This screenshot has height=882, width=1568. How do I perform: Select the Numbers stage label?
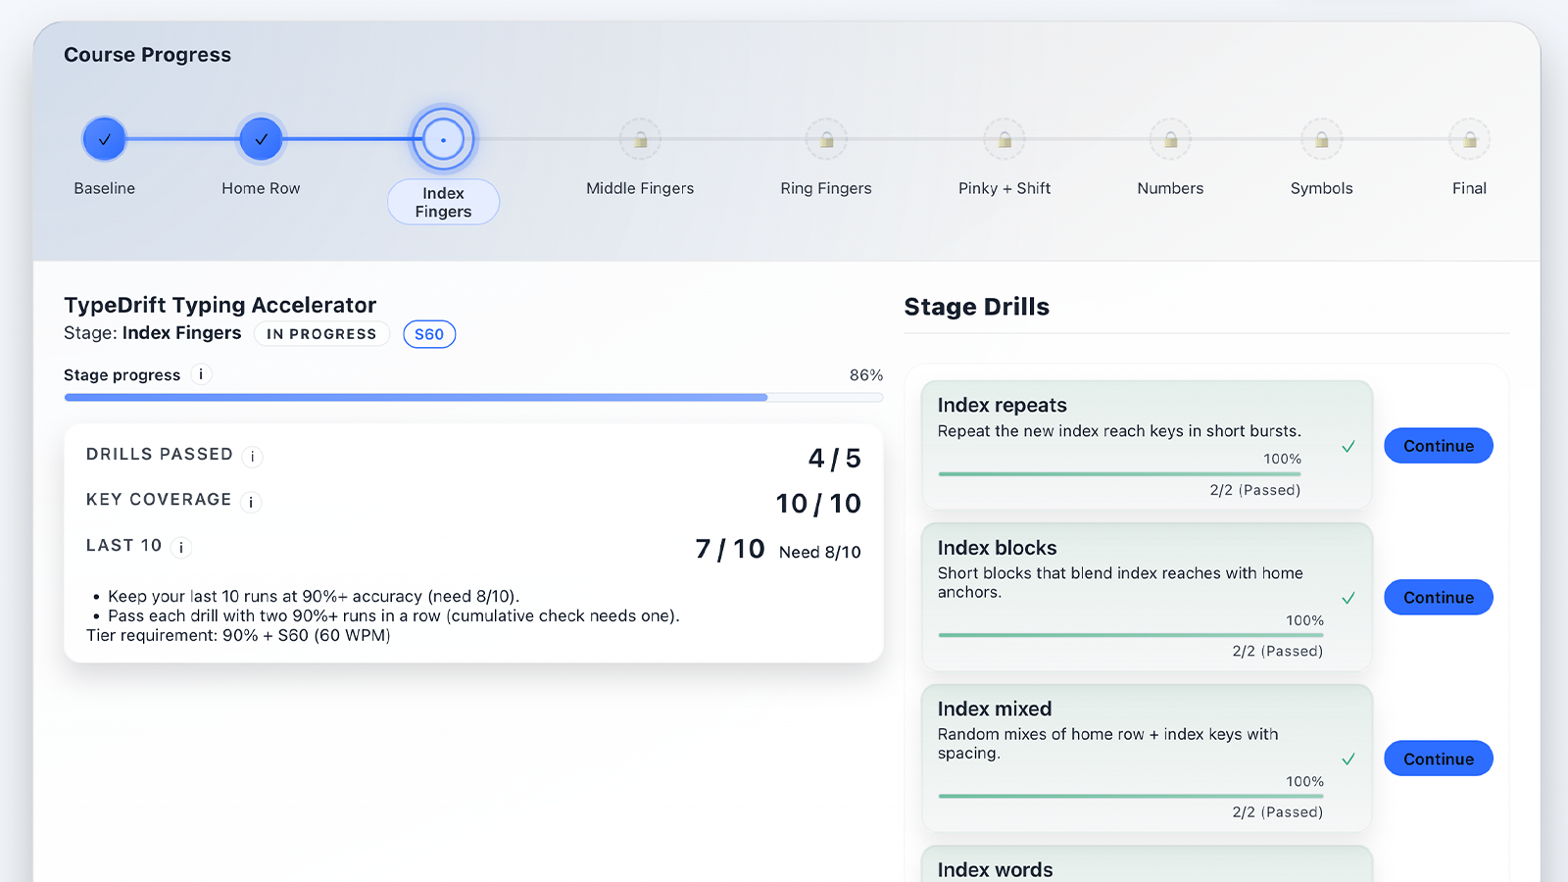click(x=1170, y=188)
